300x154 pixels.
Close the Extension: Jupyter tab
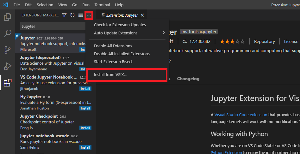[x=142, y=15]
